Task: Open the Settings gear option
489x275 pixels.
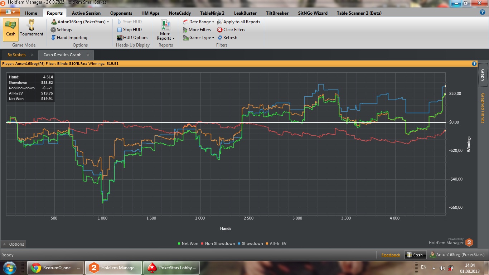Action: [x=61, y=30]
